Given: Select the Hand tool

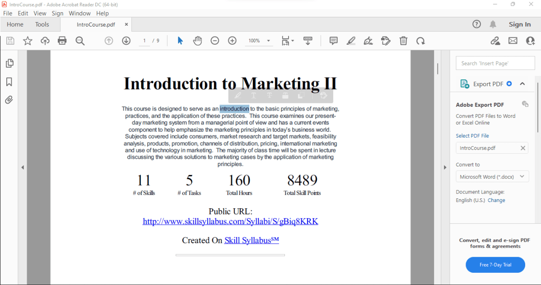Looking at the screenshot, I should pyautogui.click(x=197, y=41).
